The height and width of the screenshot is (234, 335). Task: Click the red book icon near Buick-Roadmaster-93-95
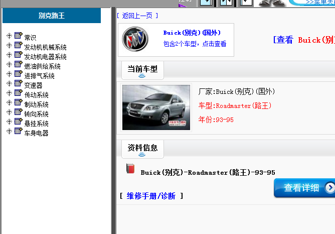click(130, 168)
